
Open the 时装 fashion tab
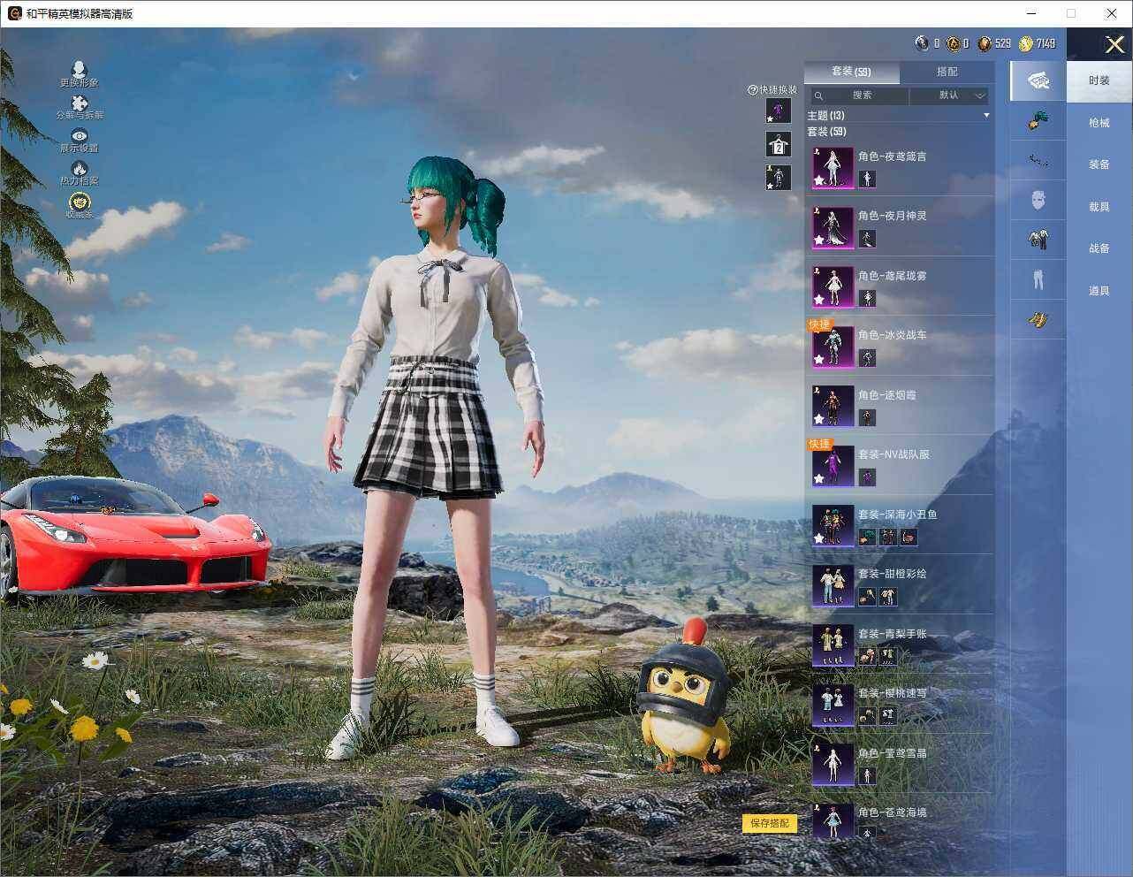click(x=1099, y=80)
